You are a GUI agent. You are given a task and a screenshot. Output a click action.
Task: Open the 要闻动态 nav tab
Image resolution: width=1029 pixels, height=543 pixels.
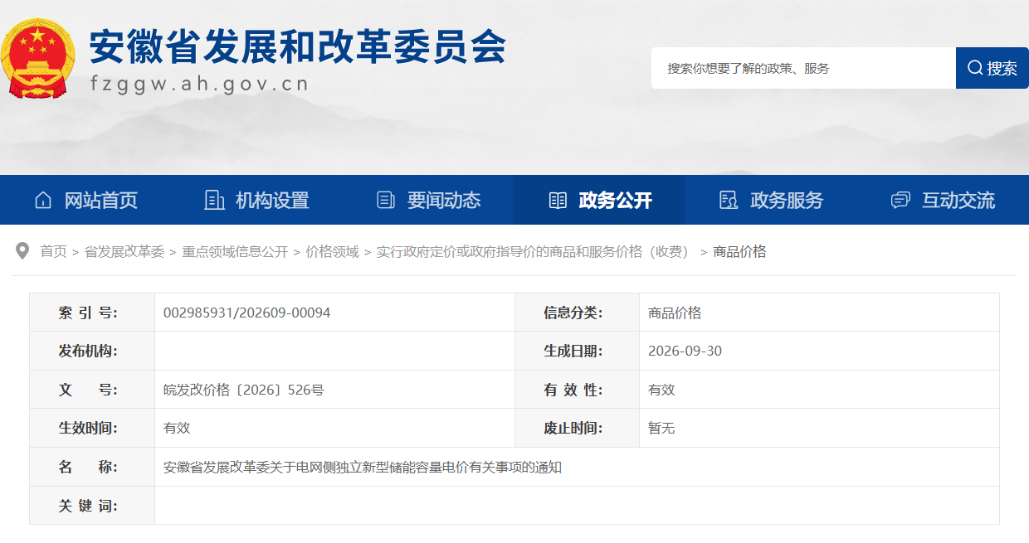(428, 200)
